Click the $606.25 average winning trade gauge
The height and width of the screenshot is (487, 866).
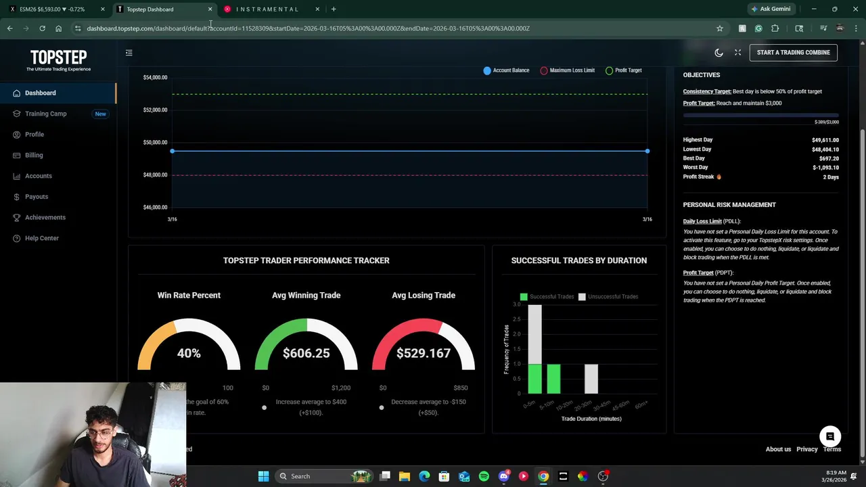pos(306,345)
